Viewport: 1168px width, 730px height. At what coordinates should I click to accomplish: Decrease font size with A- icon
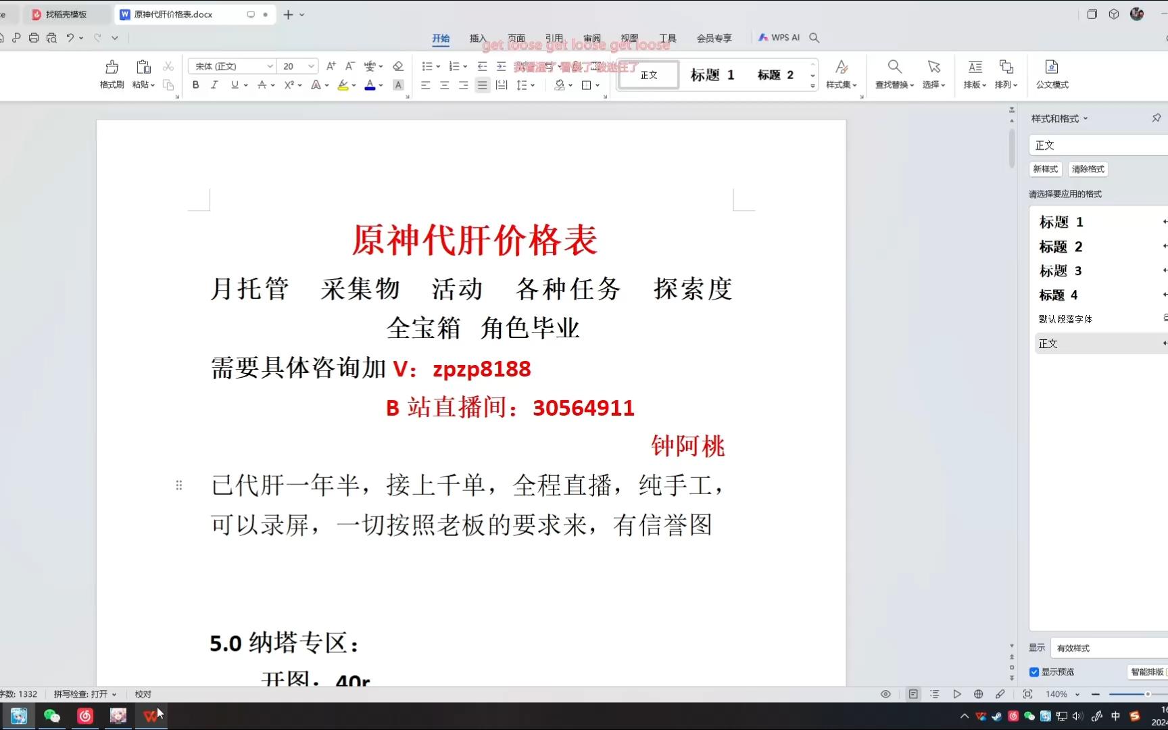349,66
